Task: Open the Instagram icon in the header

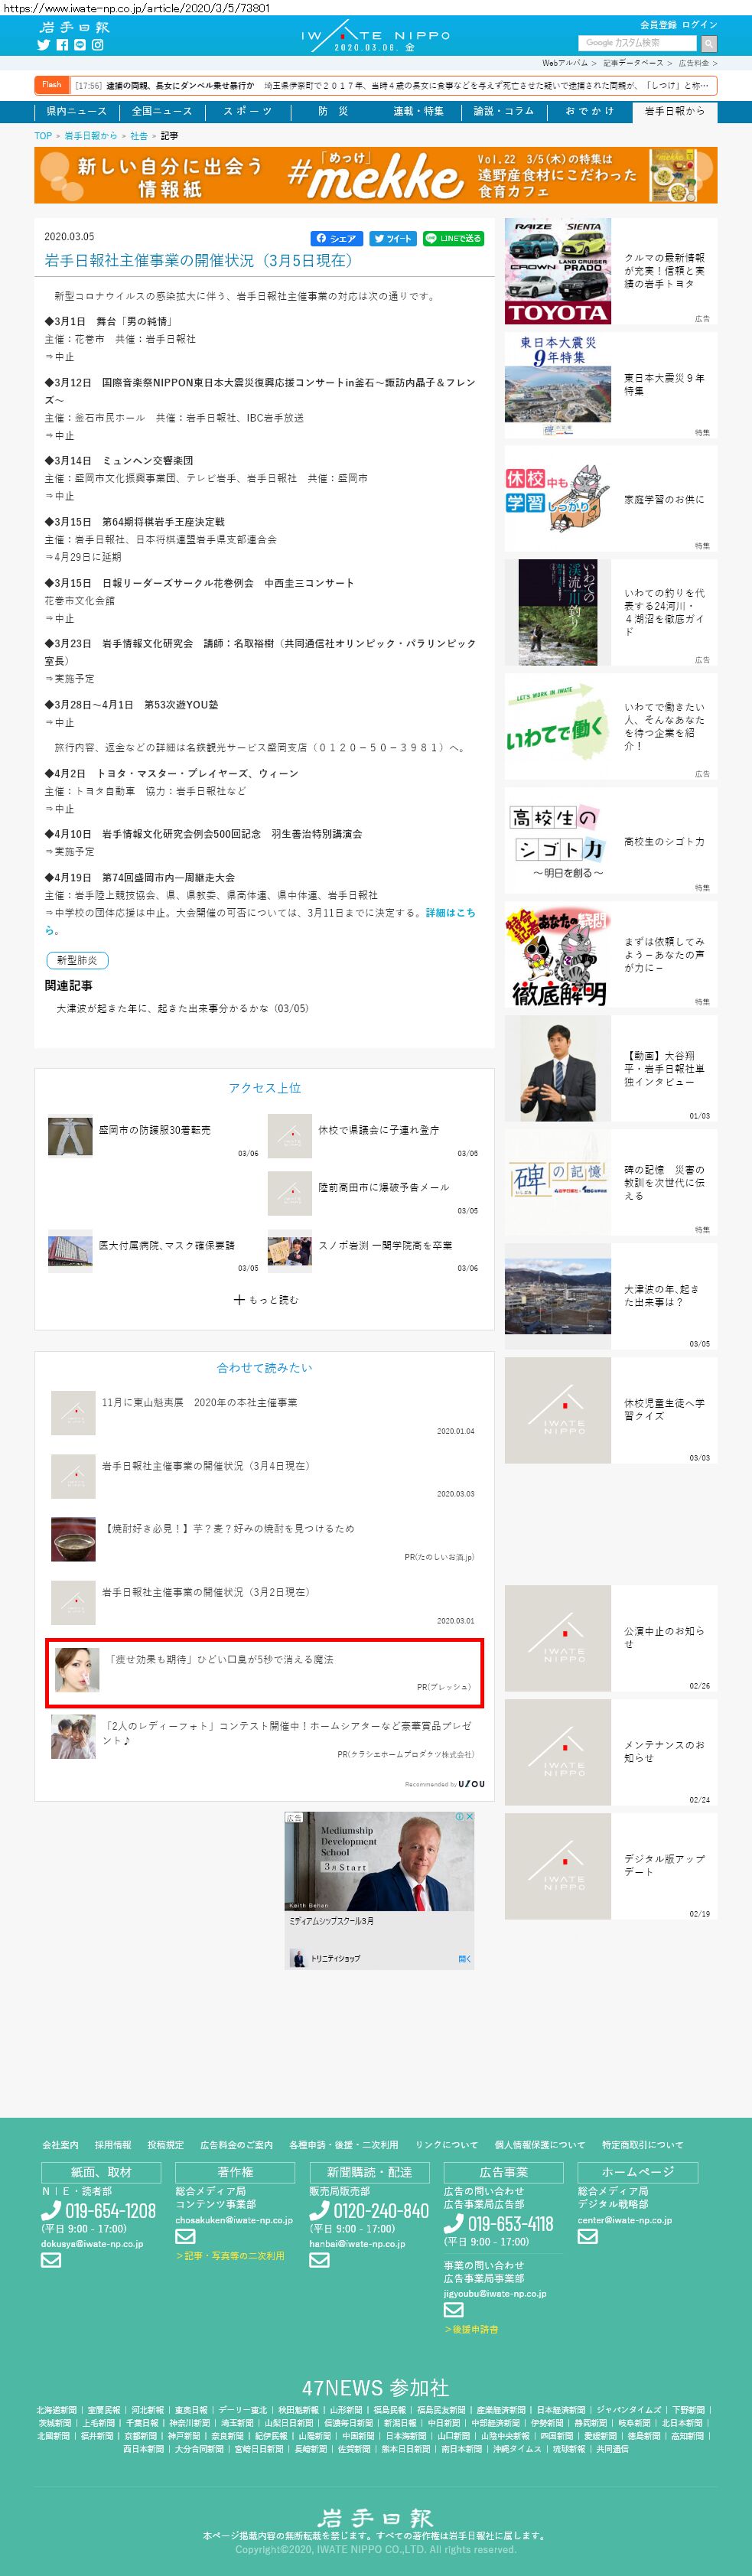Action: [98, 45]
